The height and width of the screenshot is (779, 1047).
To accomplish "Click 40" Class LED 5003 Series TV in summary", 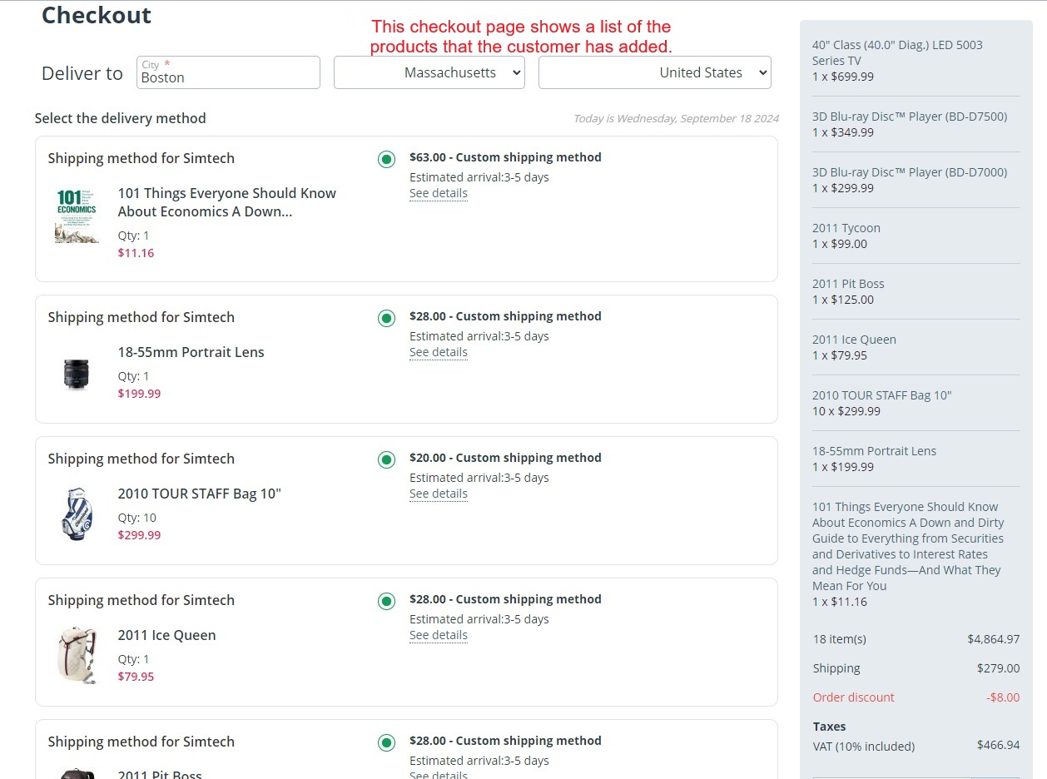I will pyautogui.click(x=897, y=52).
